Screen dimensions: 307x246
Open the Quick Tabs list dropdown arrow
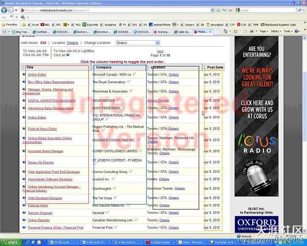9,31
